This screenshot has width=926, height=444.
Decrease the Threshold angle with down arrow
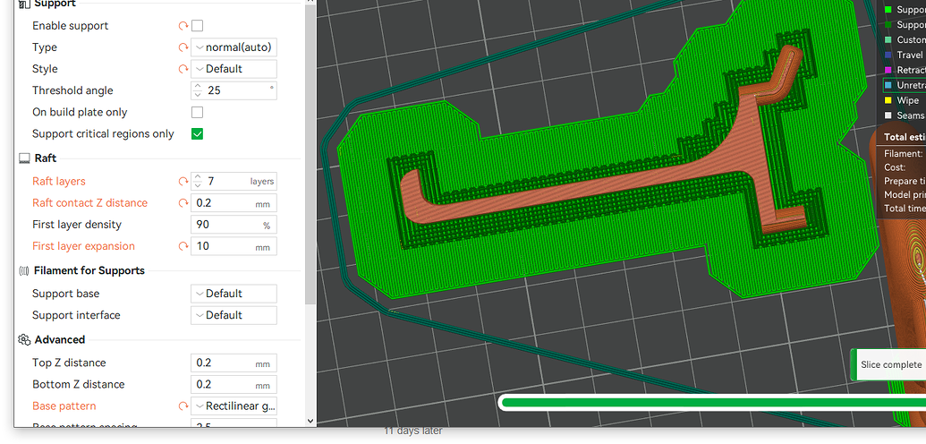[198, 95]
